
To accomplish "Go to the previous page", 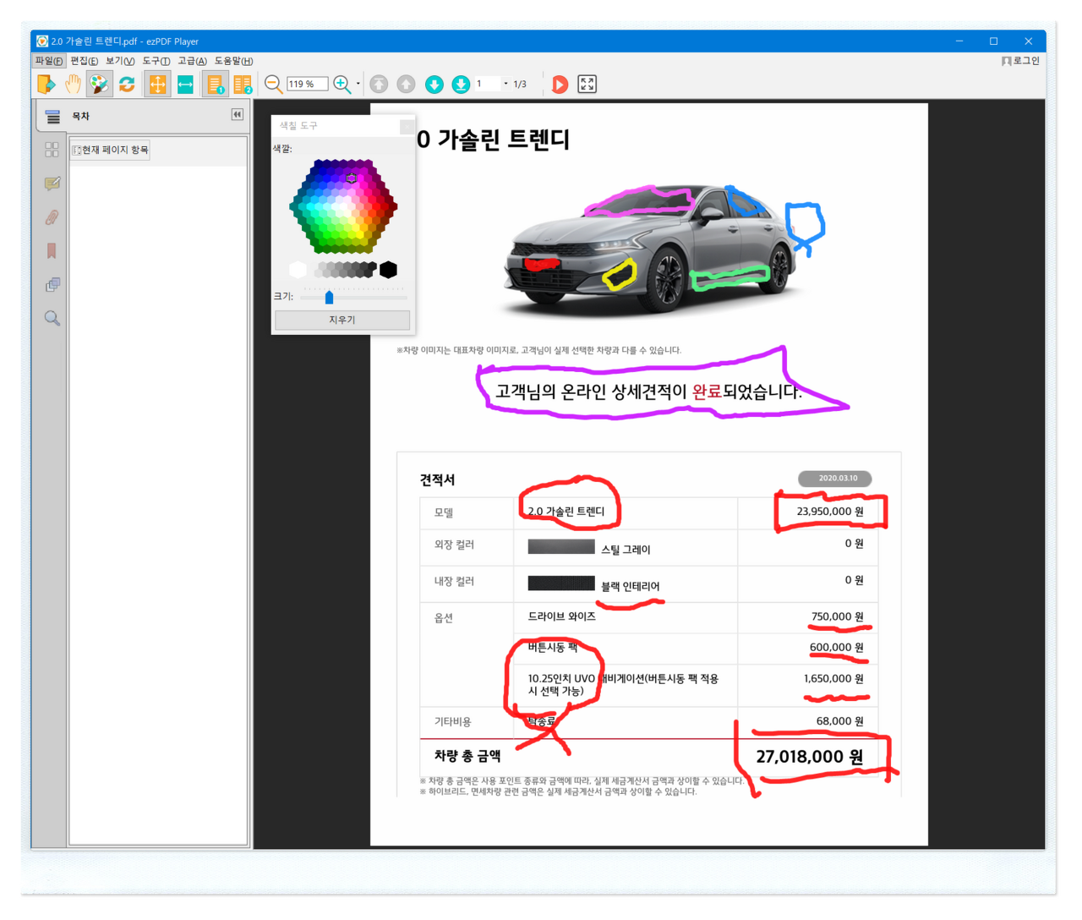I will [406, 84].
